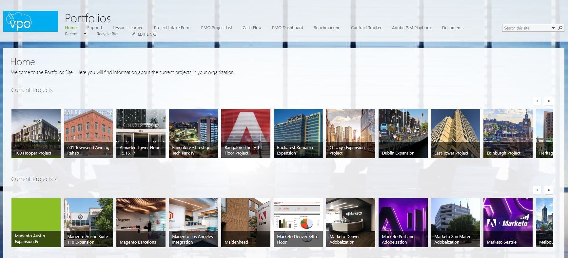Viewport: 568px width, 258px height.
Task: Open the Cash Flow page
Action: (252, 28)
